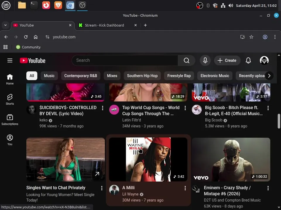Open options menu for $UICIDEBOY$ video
Viewport: 281px width, 210px height.
(102, 108)
